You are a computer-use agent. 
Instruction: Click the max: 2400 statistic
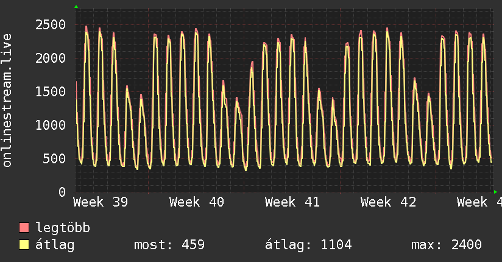click(447, 245)
